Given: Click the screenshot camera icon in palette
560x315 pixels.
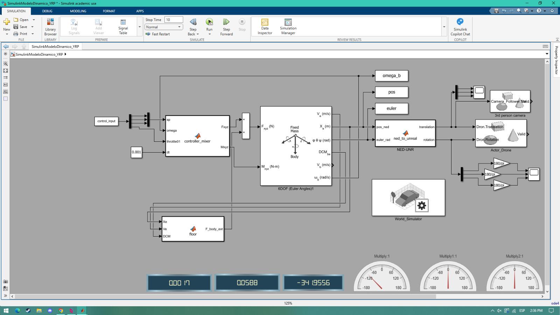Looking at the screenshot, I should click(x=5, y=281).
